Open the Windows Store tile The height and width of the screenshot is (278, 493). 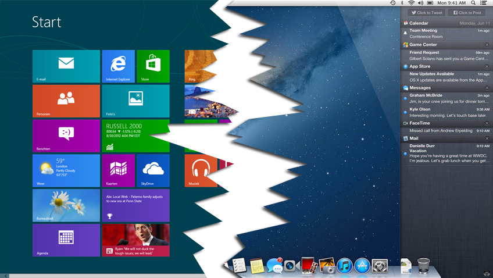[153, 66]
